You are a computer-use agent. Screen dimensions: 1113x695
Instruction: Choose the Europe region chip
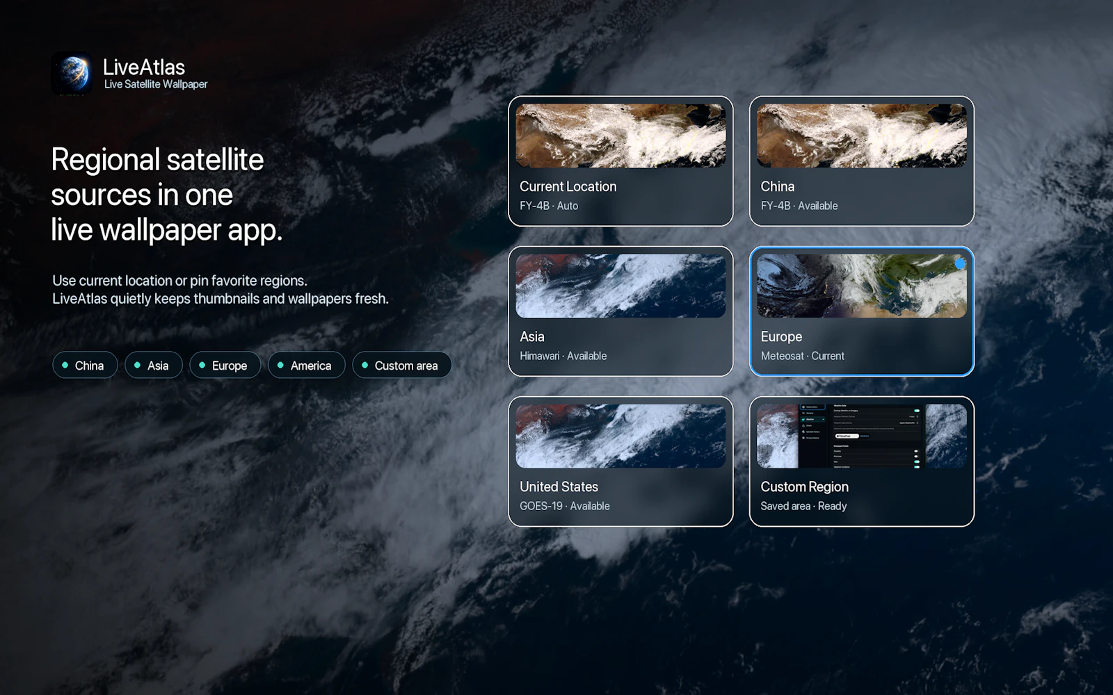pos(225,365)
